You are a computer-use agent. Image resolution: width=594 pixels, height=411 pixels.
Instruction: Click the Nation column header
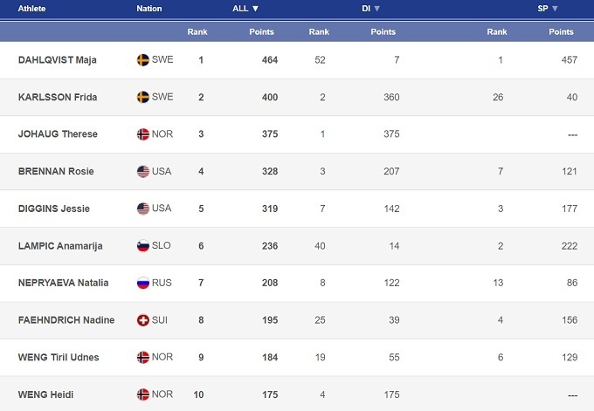pyautogui.click(x=148, y=9)
